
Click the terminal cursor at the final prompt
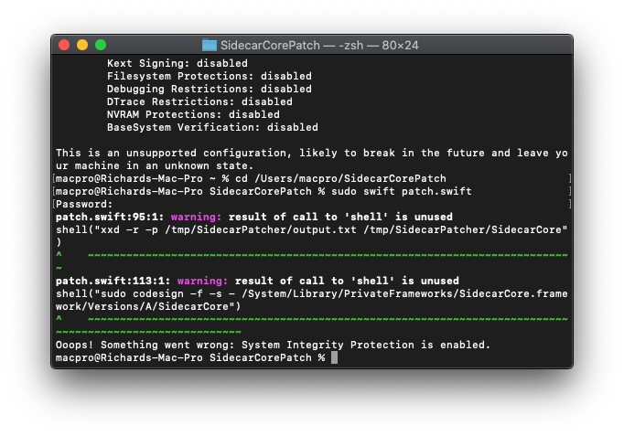[334, 357]
